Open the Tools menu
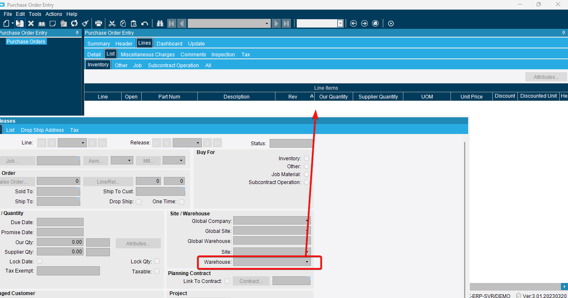568x298 pixels. coord(35,14)
